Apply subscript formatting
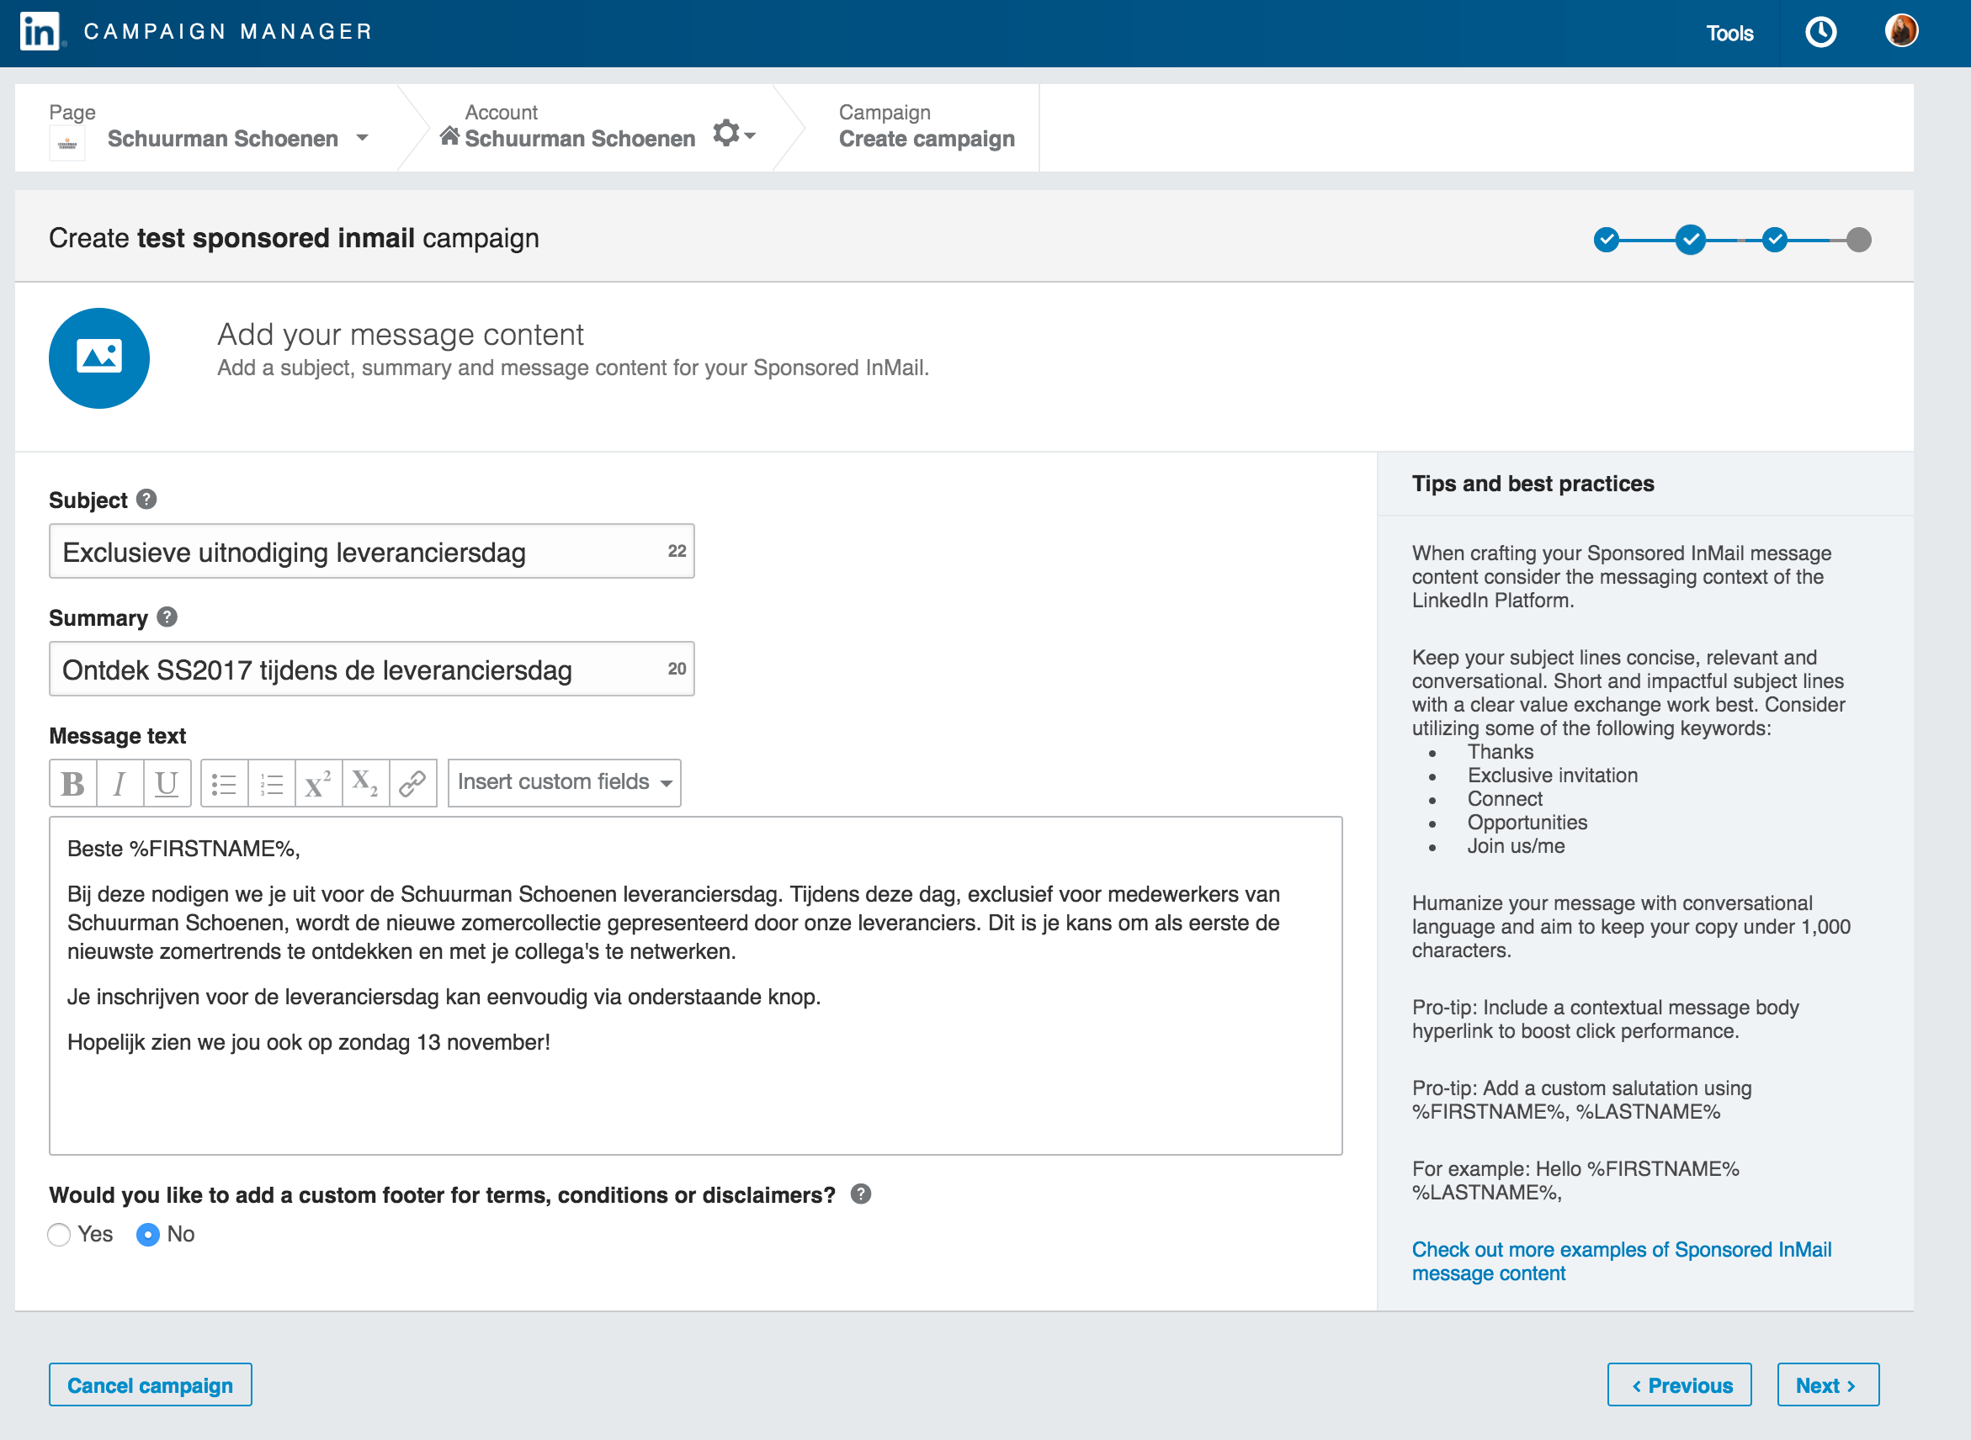Viewport: 1971px width, 1440px height. coord(365,783)
